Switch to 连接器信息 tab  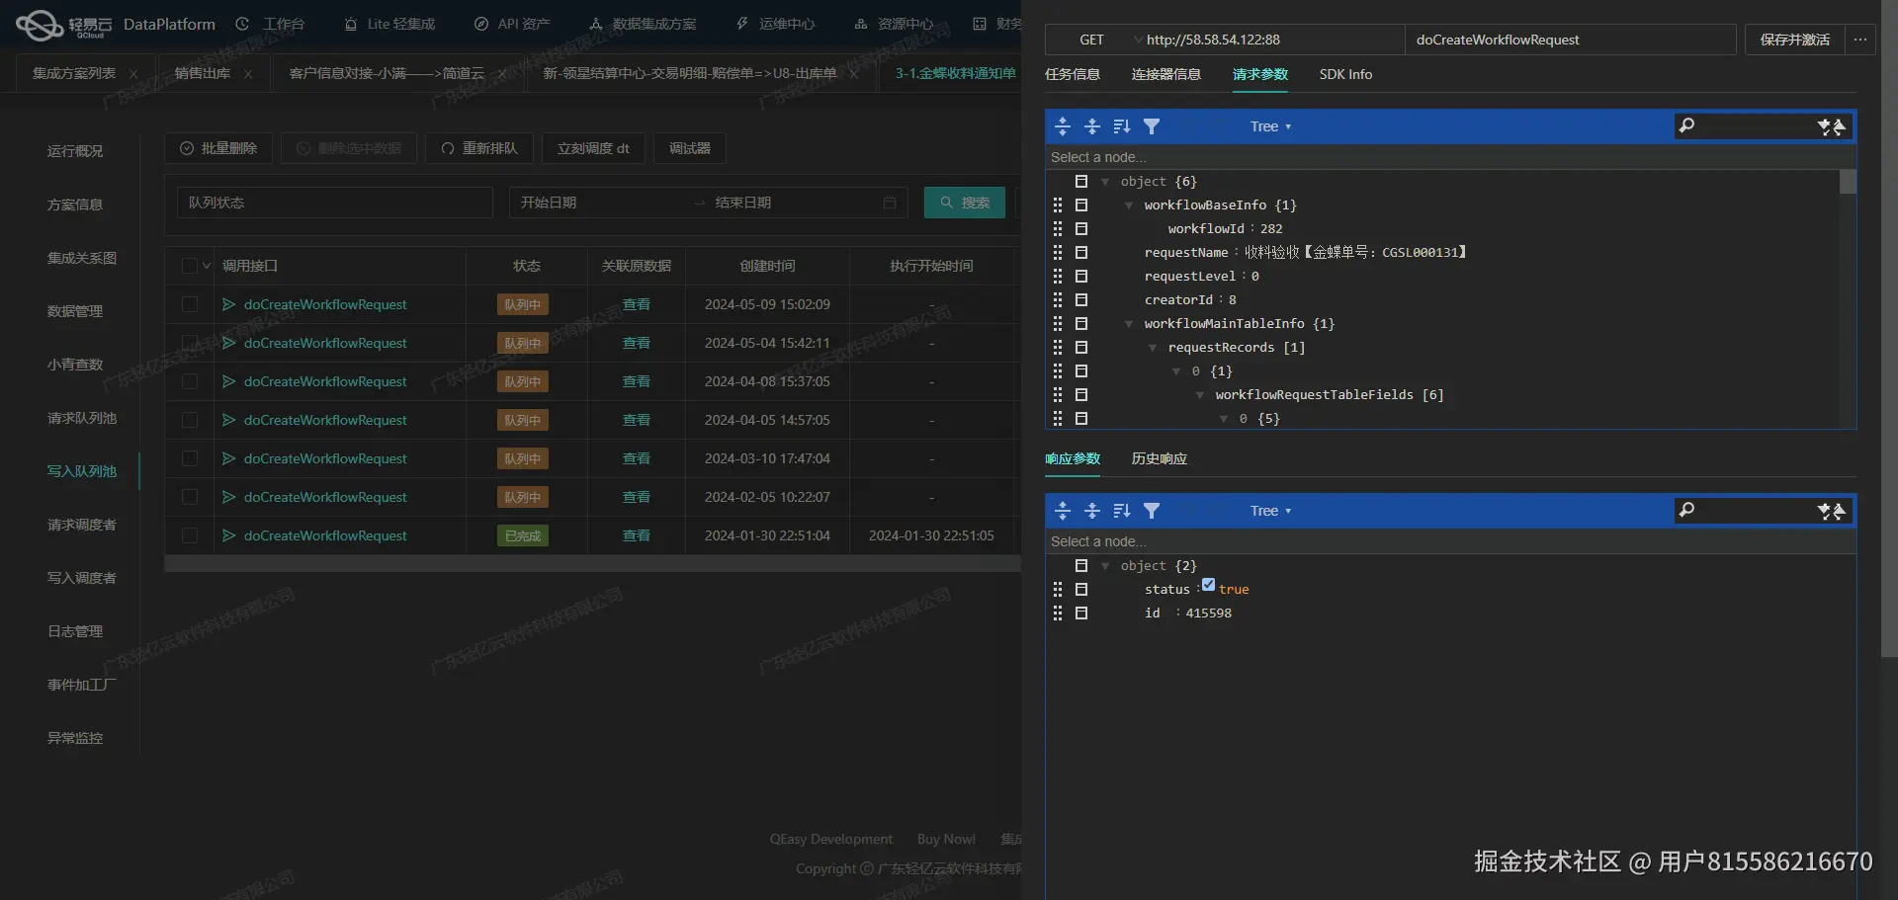pos(1165,74)
